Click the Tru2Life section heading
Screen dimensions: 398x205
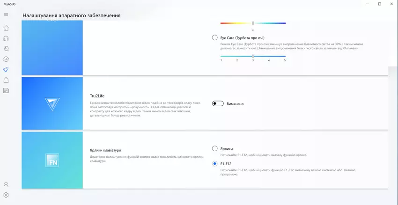point(97,96)
